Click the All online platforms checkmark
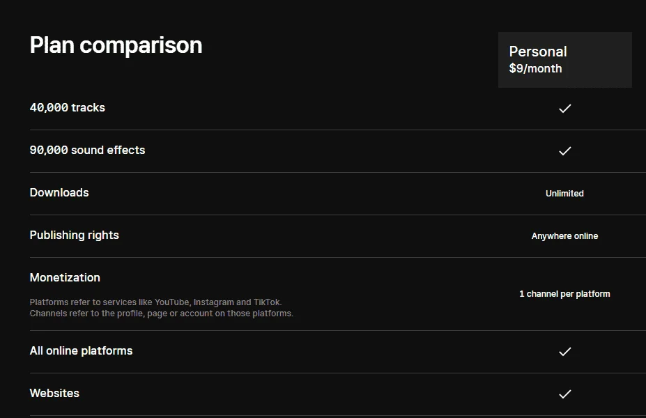 coord(565,351)
